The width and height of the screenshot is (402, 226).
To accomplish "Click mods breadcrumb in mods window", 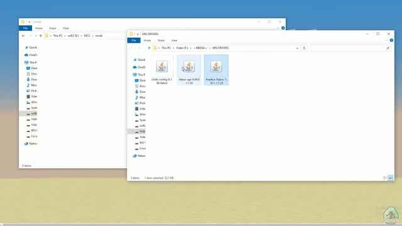I will pyautogui.click(x=99, y=36).
